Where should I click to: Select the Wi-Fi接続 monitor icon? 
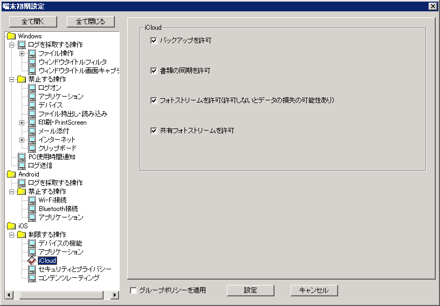point(32,200)
